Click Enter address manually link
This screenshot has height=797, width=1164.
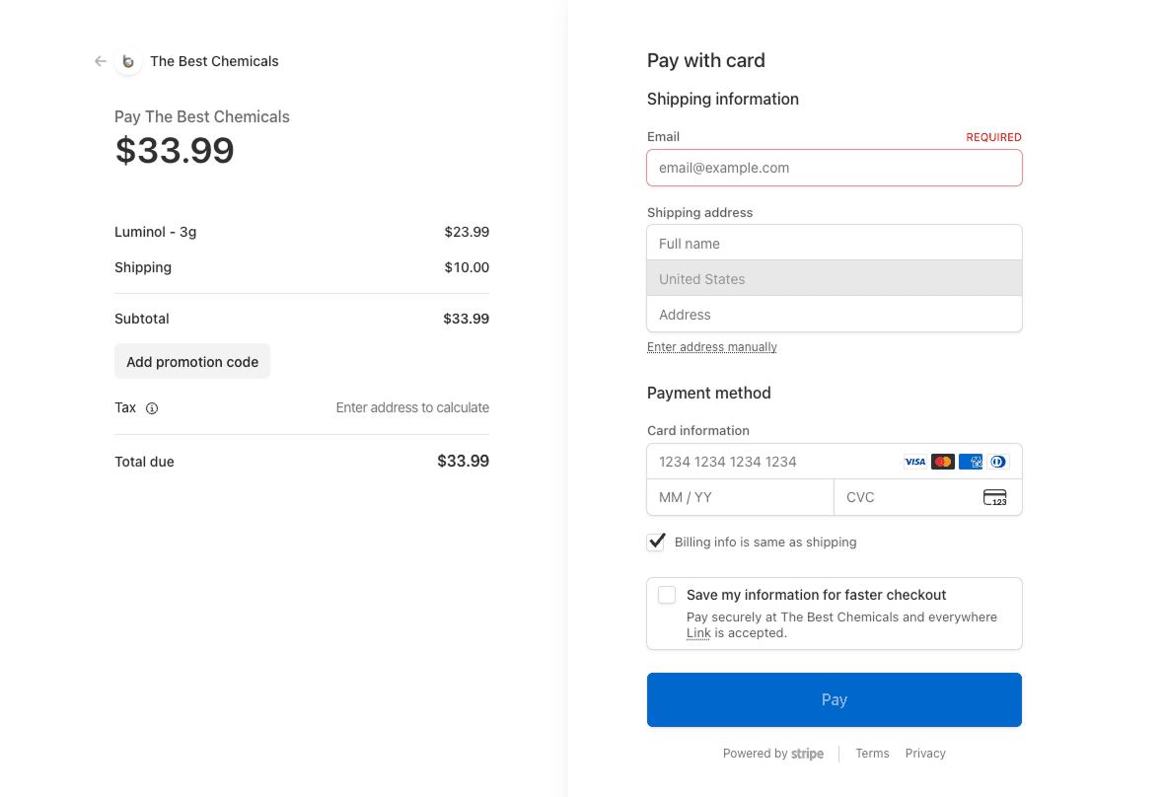point(712,347)
